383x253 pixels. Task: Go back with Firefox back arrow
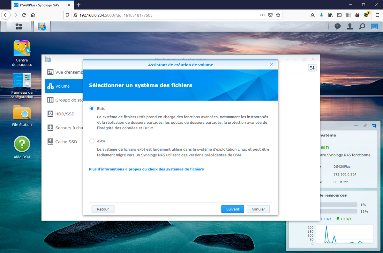point(6,15)
